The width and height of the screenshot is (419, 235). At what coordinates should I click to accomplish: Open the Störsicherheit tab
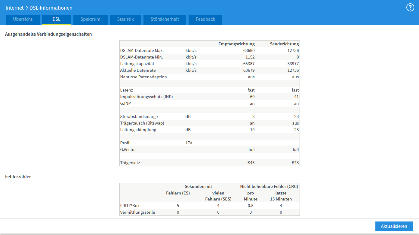[165, 19]
